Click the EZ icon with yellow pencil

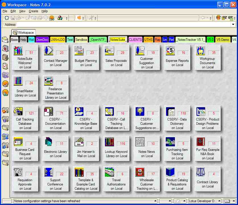(224, 18)
